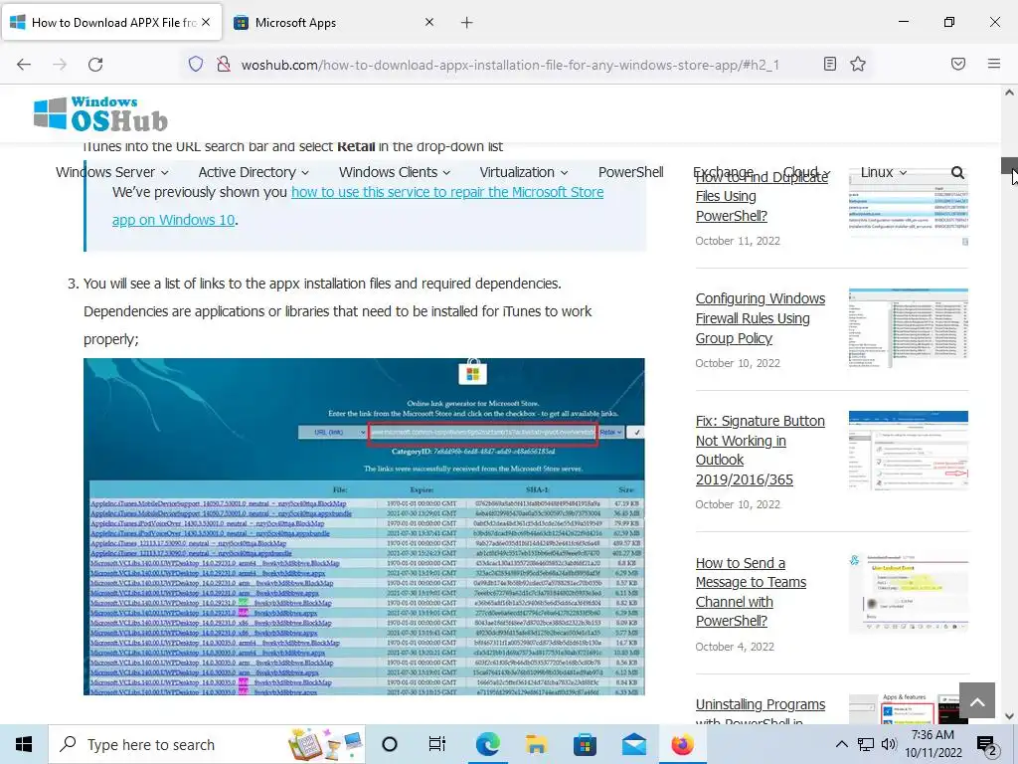The width and height of the screenshot is (1018, 764).
Task: Click the volume speaker tray icon
Action: (889, 744)
